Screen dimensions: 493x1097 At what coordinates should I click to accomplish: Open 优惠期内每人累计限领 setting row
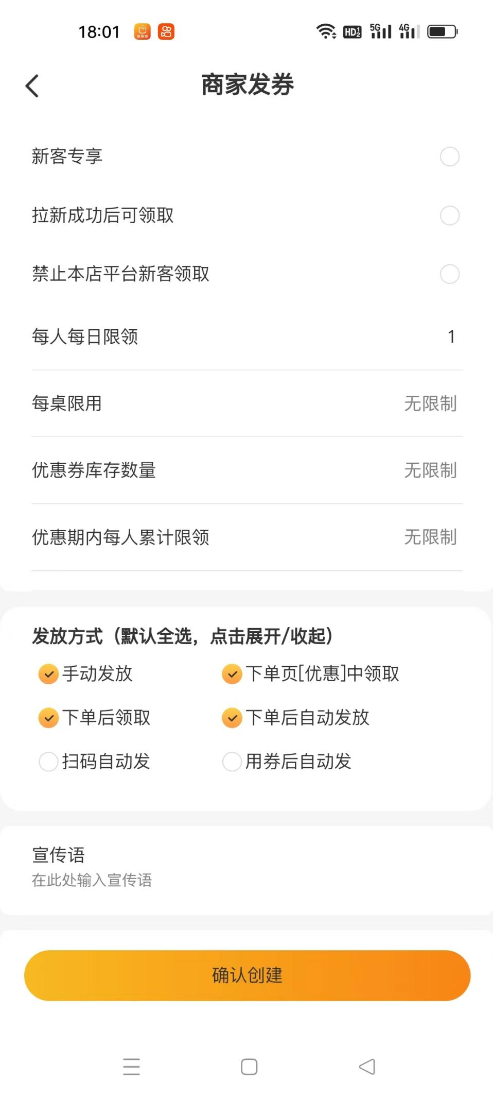pos(246,537)
